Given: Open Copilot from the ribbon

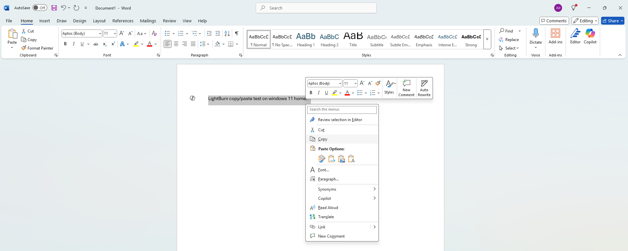Looking at the screenshot, I should (590, 36).
